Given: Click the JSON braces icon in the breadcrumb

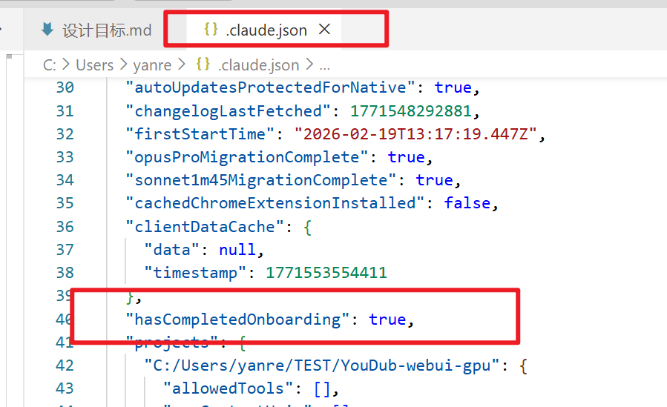Looking at the screenshot, I should click(203, 64).
